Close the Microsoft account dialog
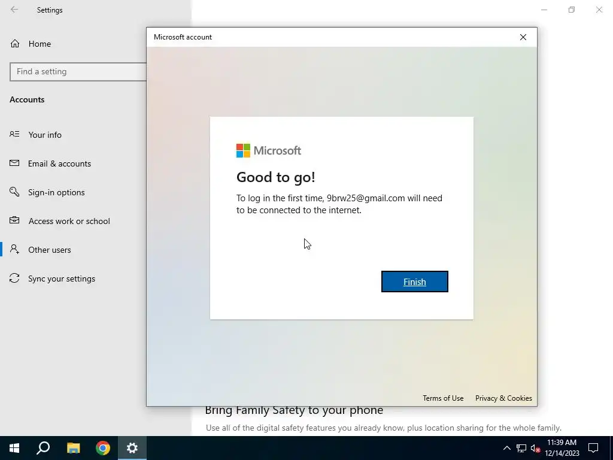Viewport: 613px width, 460px height. (x=523, y=37)
